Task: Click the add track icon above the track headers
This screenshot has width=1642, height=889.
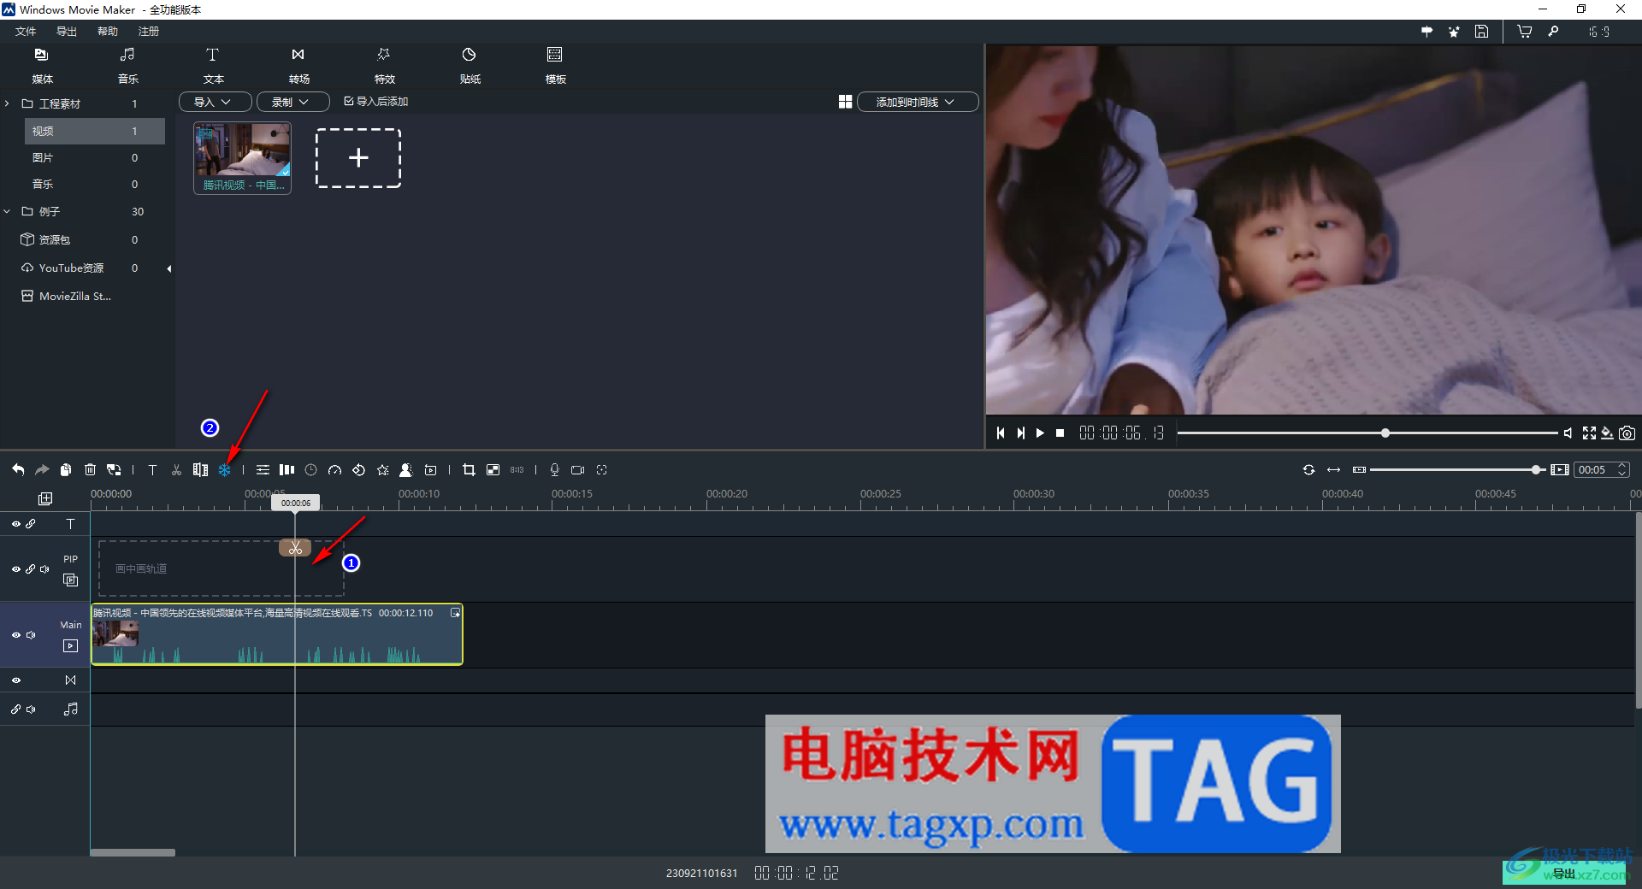Action: pyautogui.click(x=45, y=498)
